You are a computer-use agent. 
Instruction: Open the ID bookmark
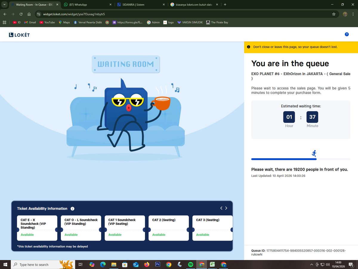pyautogui.click(x=17, y=22)
